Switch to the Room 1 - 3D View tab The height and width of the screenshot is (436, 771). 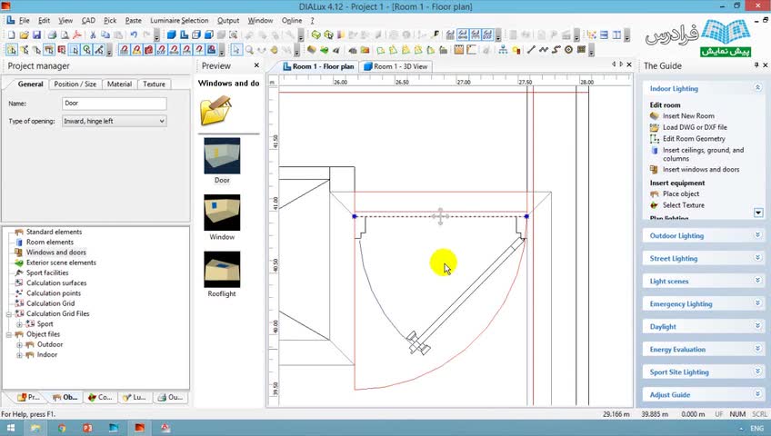pos(396,66)
